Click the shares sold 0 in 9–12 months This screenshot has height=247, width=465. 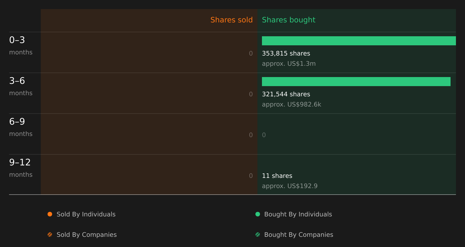tap(251, 176)
